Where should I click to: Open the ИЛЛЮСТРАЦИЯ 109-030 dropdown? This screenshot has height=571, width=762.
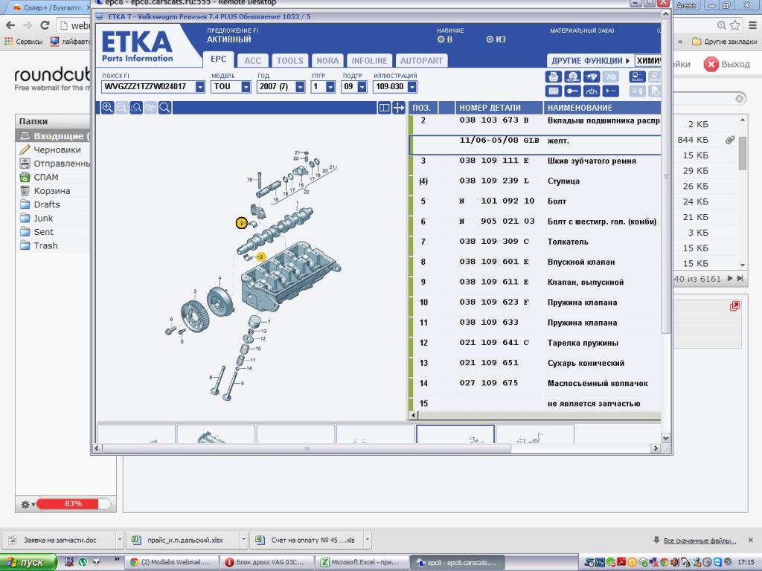412,87
